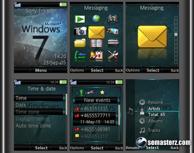This screenshot has width=194, height=153.
Task: Select the Time zone entry
Action: [40, 112]
